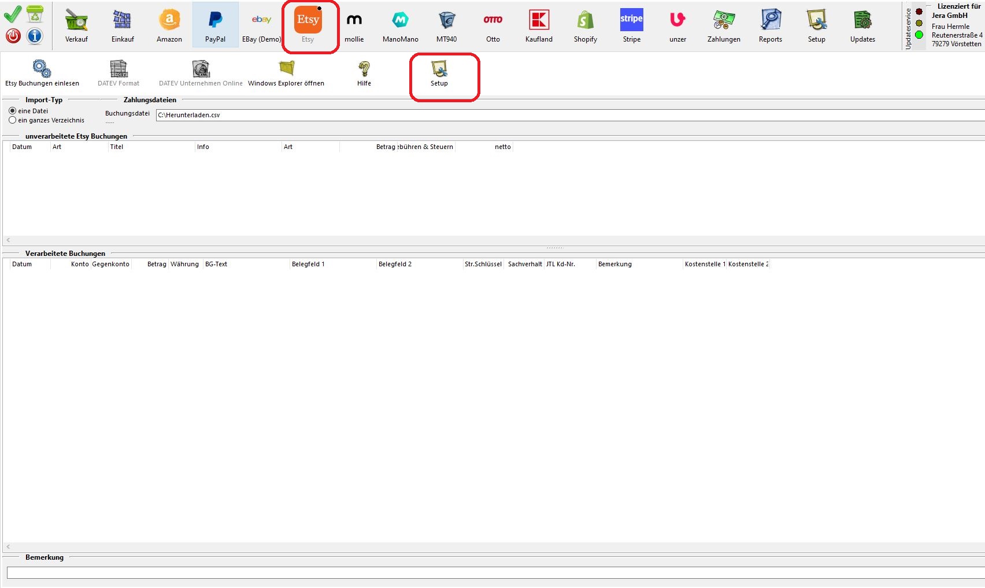Screen dimensions: 985x588
Task: Open the Reports section
Action: [770, 25]
